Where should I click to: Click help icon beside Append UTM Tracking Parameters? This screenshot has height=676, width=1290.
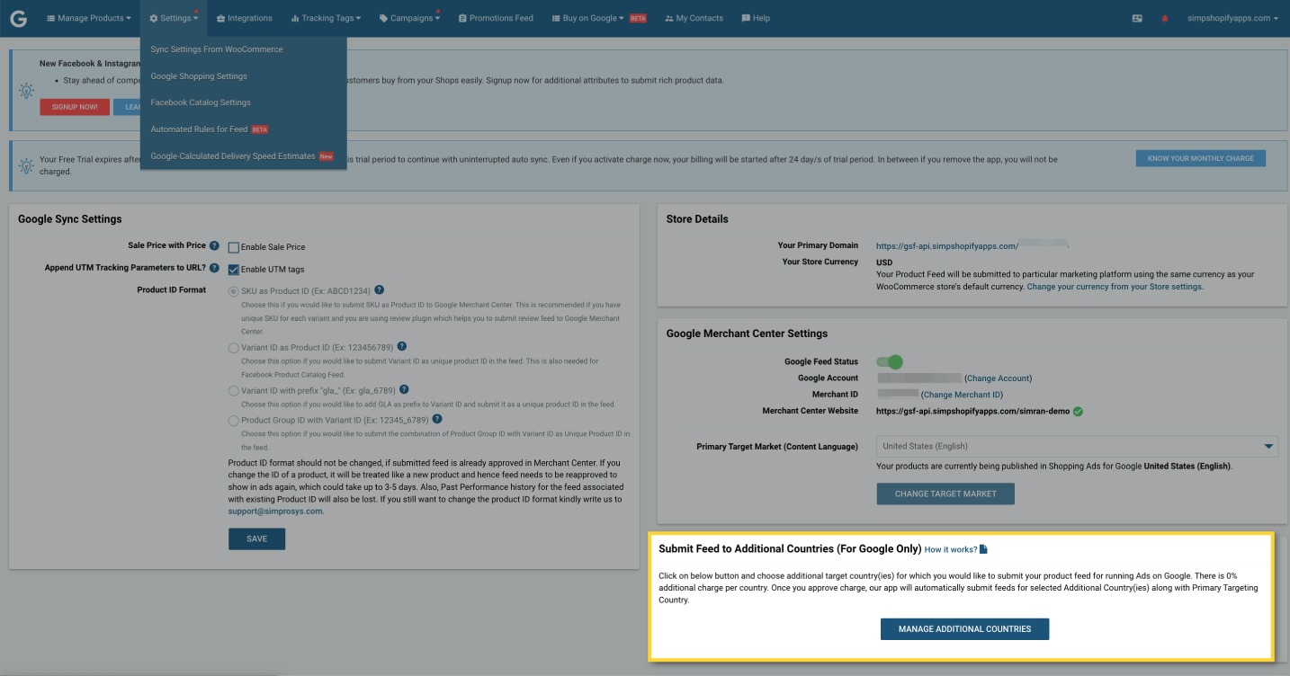click(x=214, y=268)
